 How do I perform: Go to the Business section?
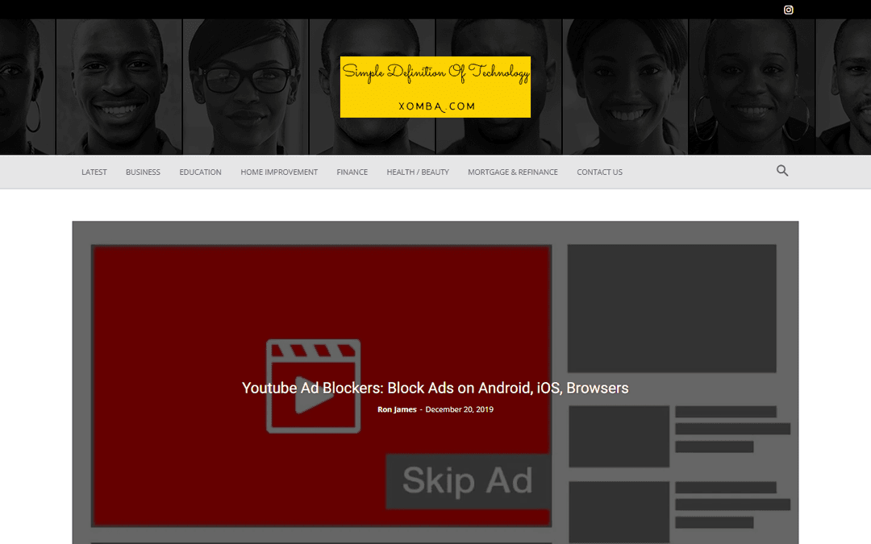click(x=143, y=172)
